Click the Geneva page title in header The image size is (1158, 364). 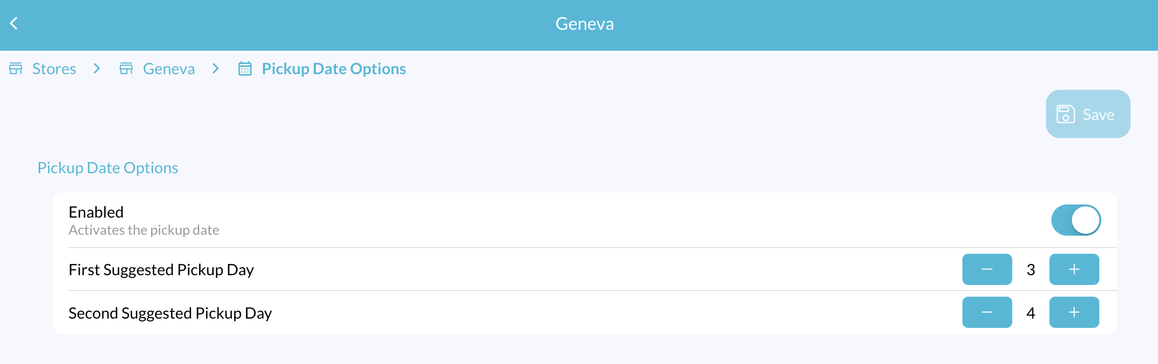[x=584, y=23]
